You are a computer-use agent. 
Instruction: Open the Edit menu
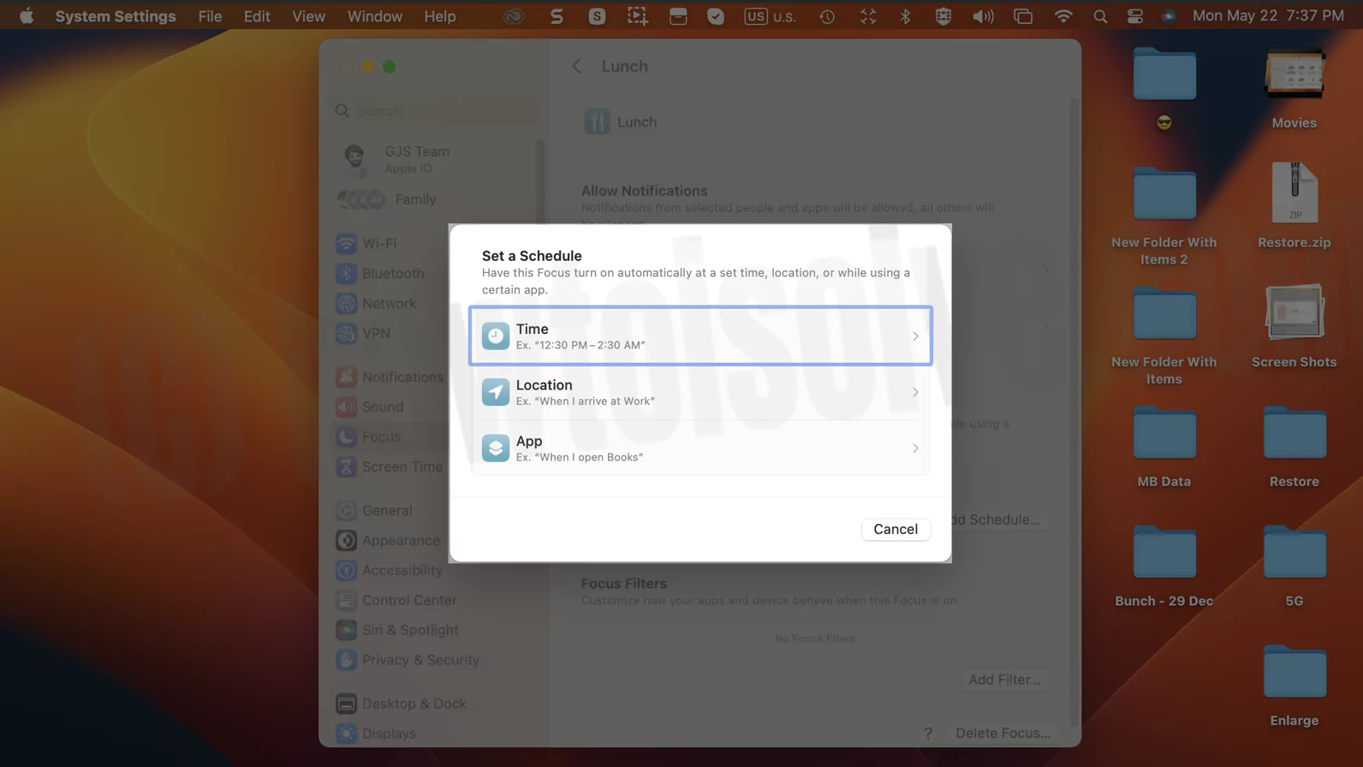click(x=257, y=16)
